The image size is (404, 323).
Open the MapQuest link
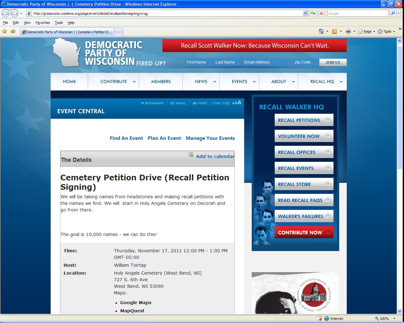click(132, 311)
